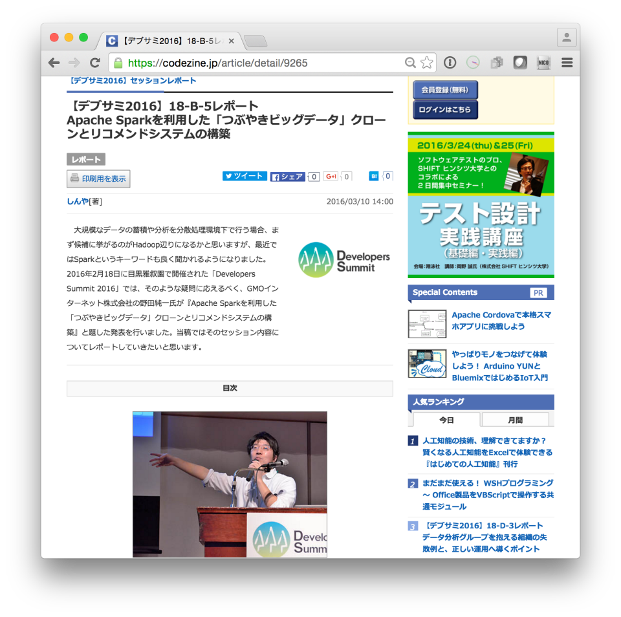Screen dimensions: 621x617
Task: Select the 今日 ranking tab
Action: (x=445, y=419)
